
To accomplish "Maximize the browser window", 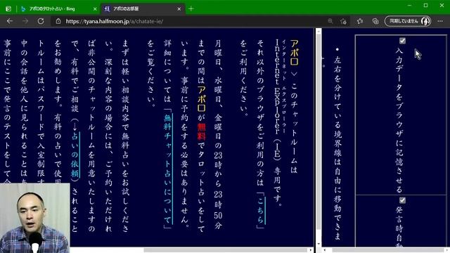I will tap(425, 5).
